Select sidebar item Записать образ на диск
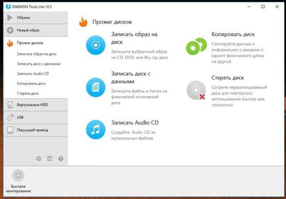 37,54
